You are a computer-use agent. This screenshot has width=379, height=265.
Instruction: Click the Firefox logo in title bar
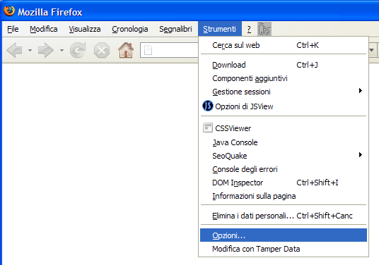9,11
